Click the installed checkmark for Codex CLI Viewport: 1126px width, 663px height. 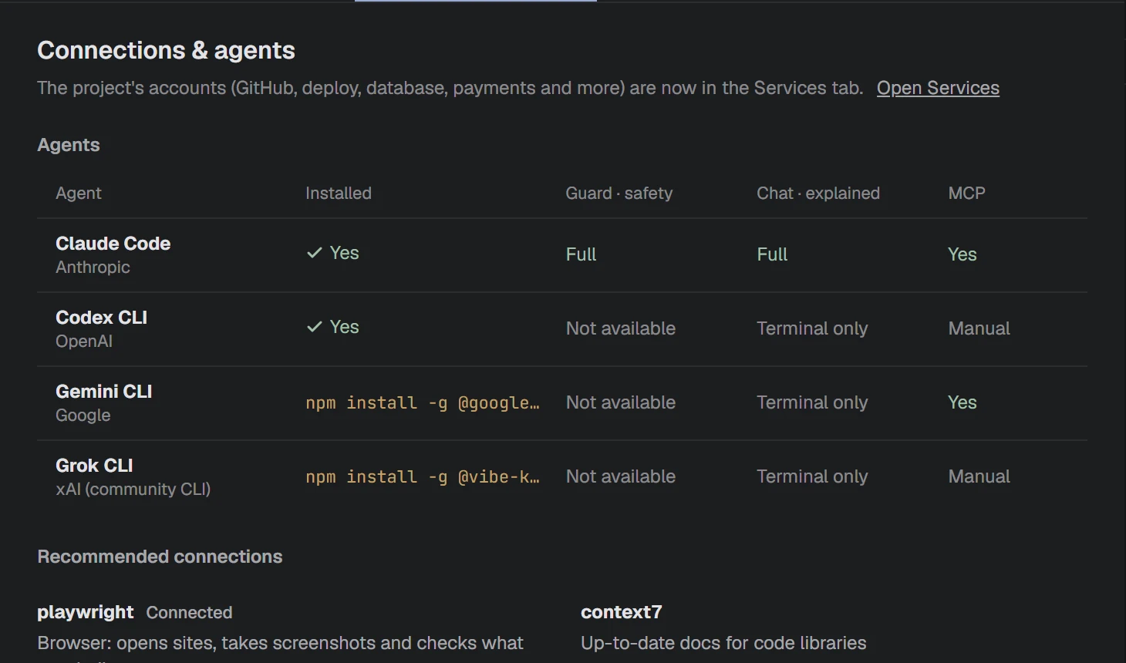[x=315, y=327]
